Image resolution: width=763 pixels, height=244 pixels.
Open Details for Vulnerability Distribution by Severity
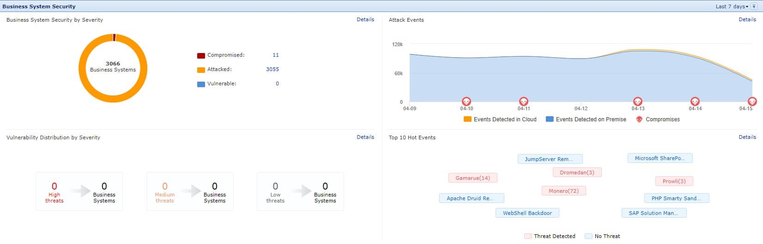(x=365, y=137)
